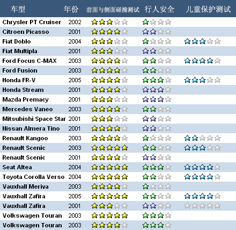Click the blue child stars for Toyota Corolla Verso
Viewport: 236px width, 230px height.
click(x=202, y=177)
